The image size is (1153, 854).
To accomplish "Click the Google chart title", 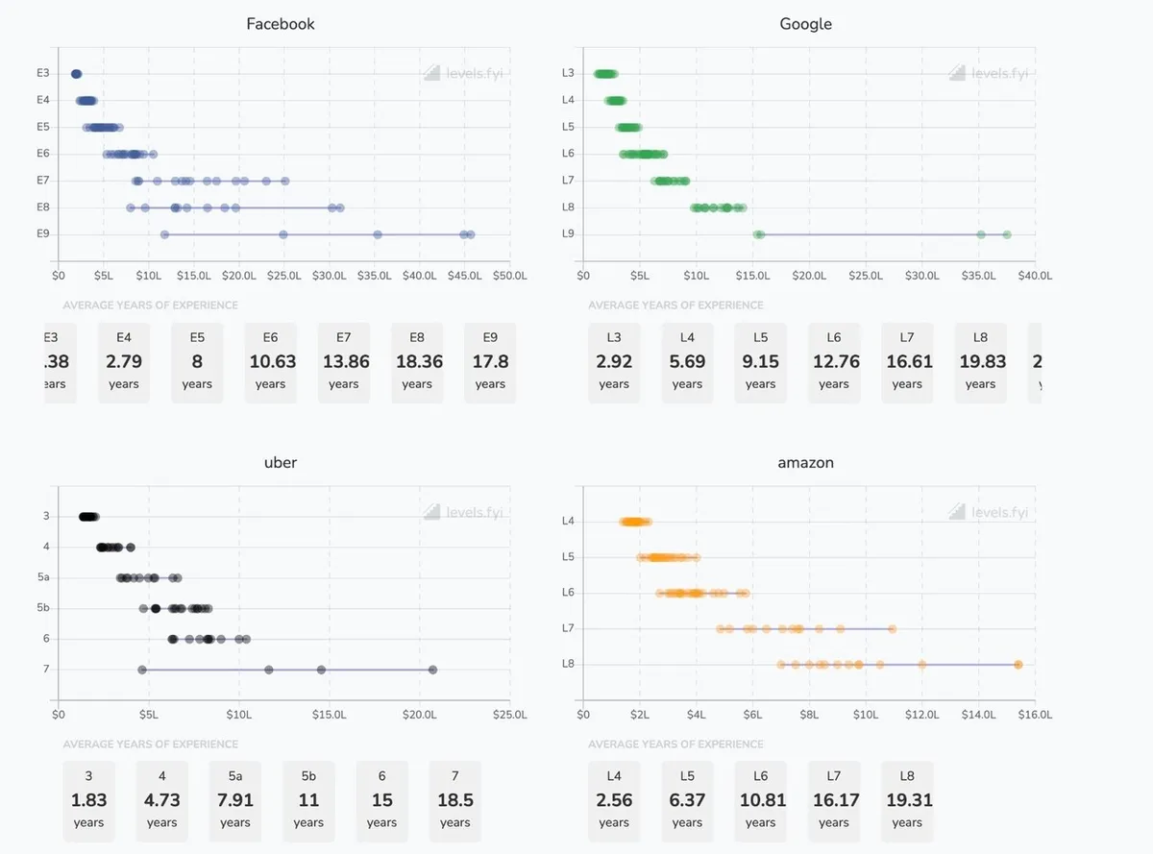I will [805, 24].
